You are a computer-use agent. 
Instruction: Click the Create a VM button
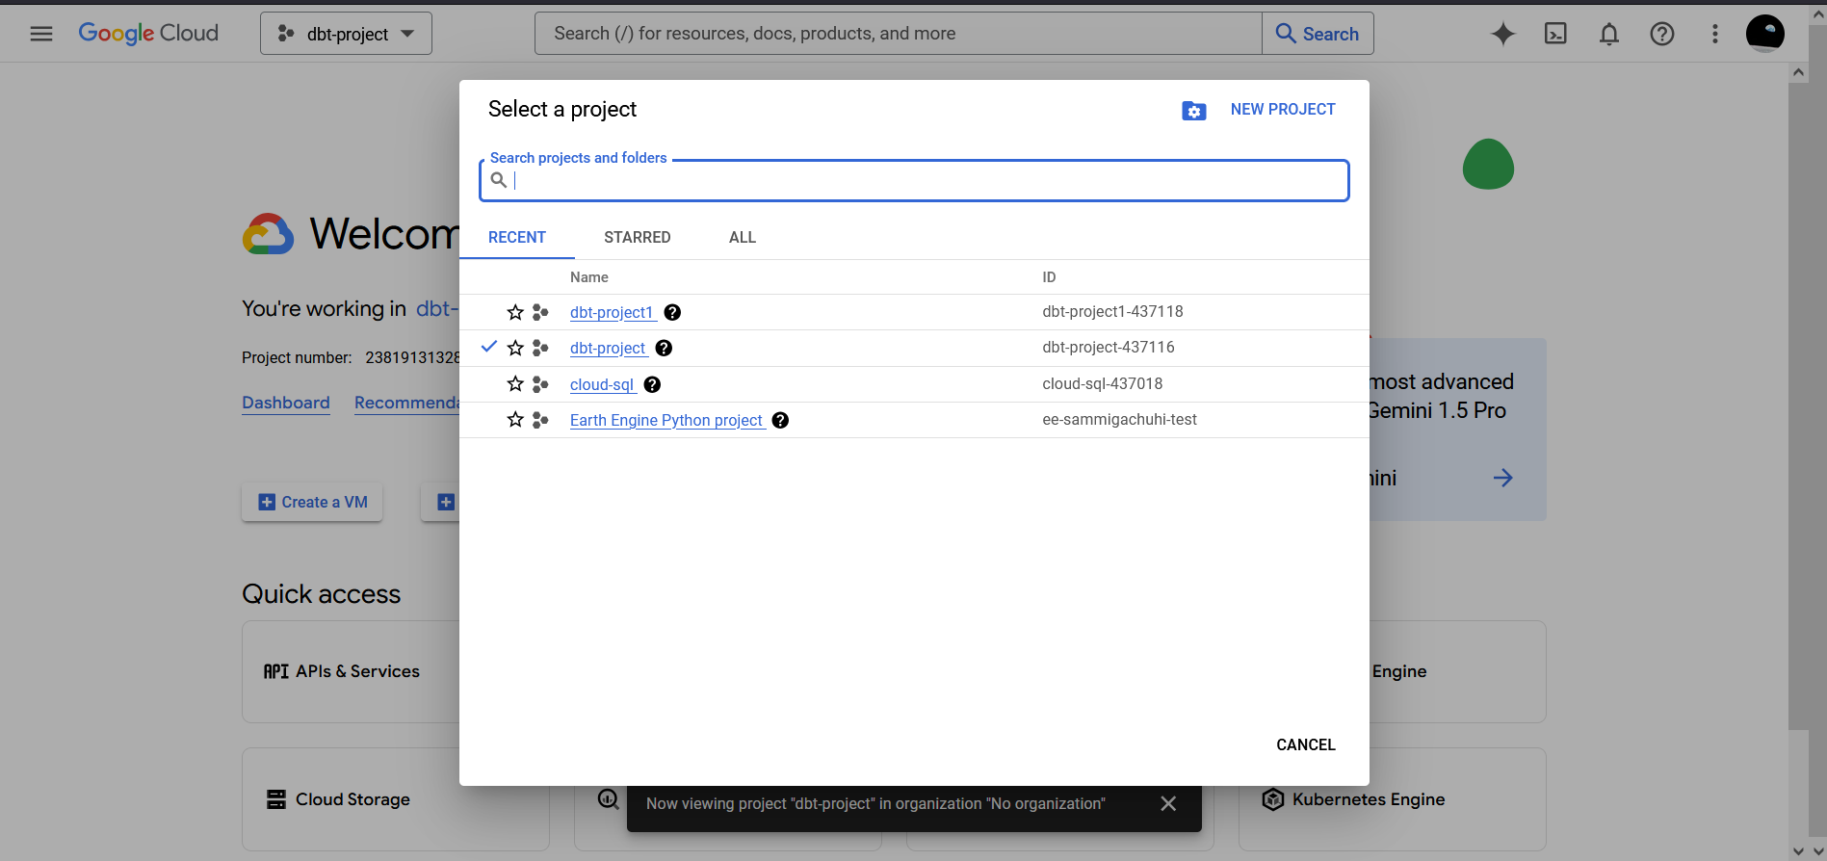(x=312, y=502)
